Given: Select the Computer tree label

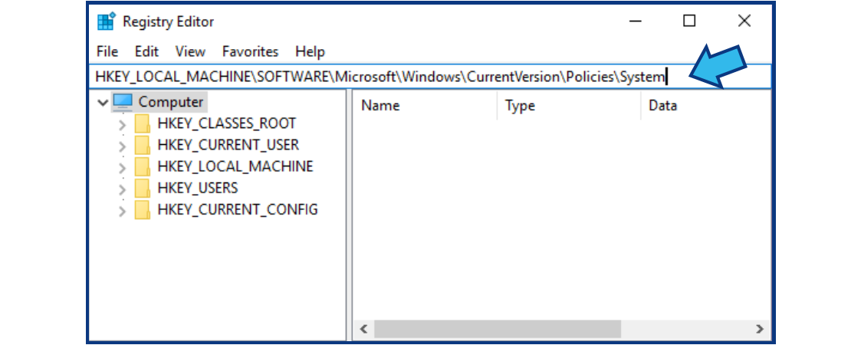Looking at the screenshot, I should pos(171,102).
